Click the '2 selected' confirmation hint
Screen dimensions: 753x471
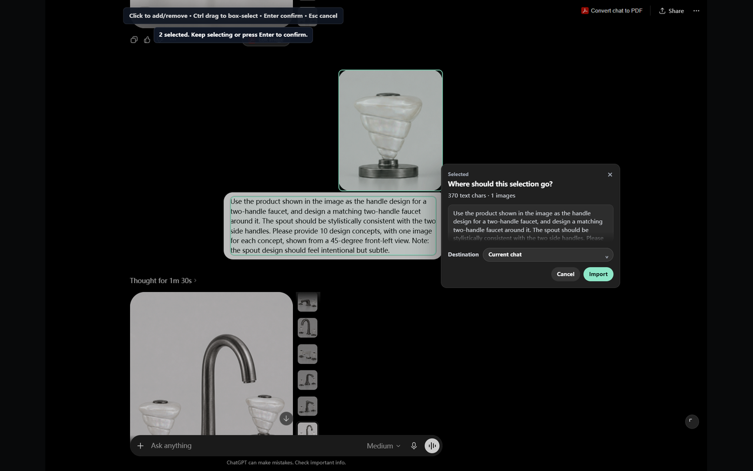point(233,35)
